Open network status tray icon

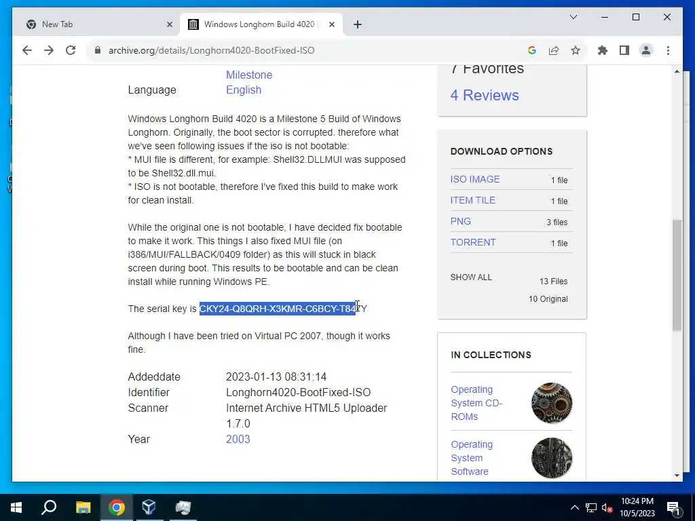point(591,507)
